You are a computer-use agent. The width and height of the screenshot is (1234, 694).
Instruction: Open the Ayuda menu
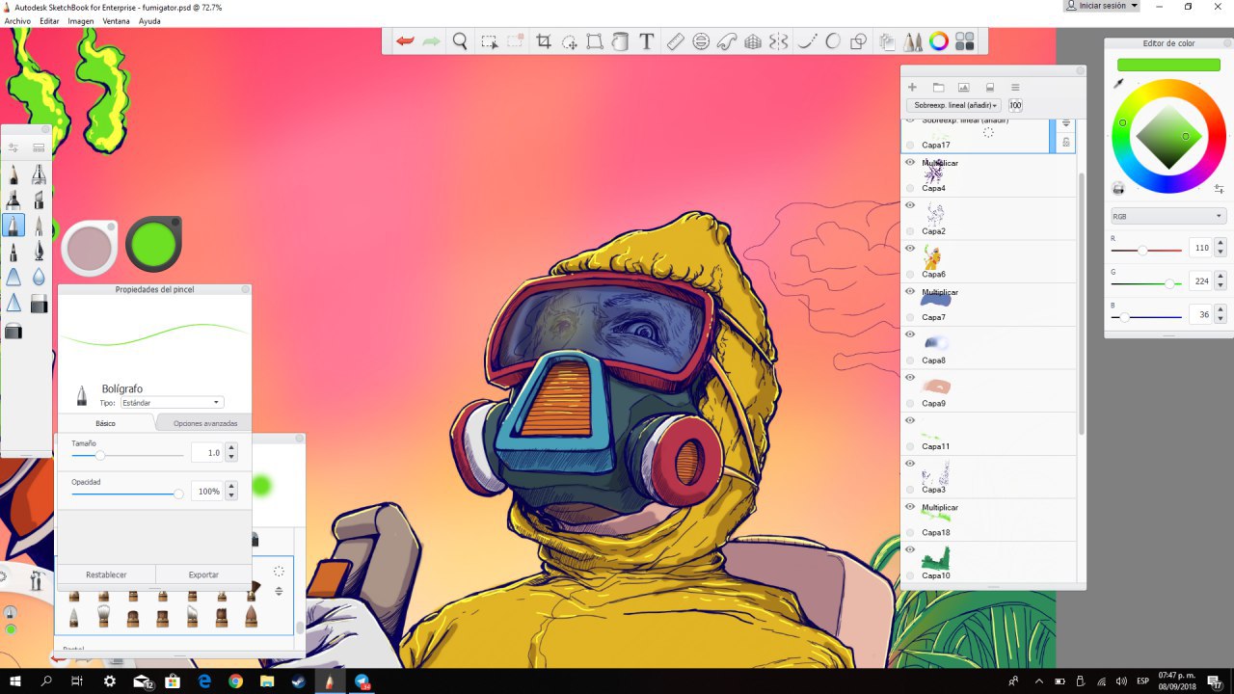point(149,20)
